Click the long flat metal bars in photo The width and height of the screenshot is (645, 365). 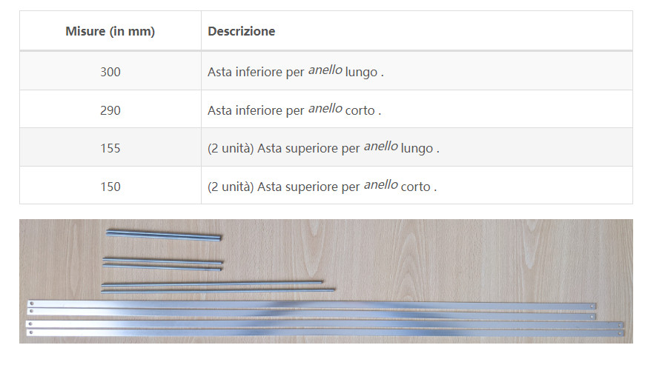click(x=325, y=318)
